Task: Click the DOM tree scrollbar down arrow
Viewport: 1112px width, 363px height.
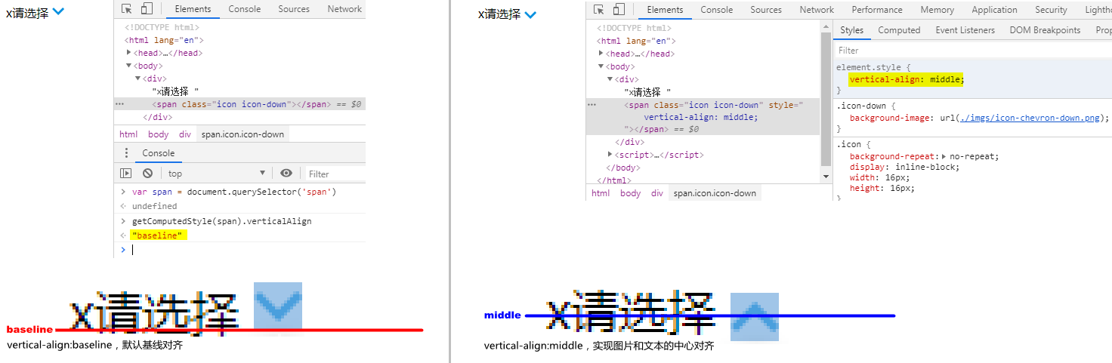Action: click(x=826, y=177)
